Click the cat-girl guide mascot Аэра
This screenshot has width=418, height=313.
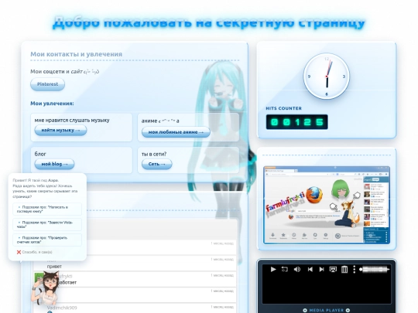click(x=46, y=288)
